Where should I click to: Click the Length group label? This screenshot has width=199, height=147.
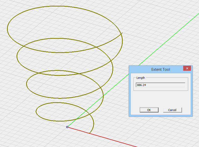point(141,78)
